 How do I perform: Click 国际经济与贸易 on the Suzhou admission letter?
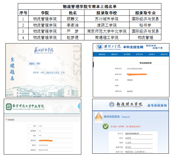coord(53,73)
